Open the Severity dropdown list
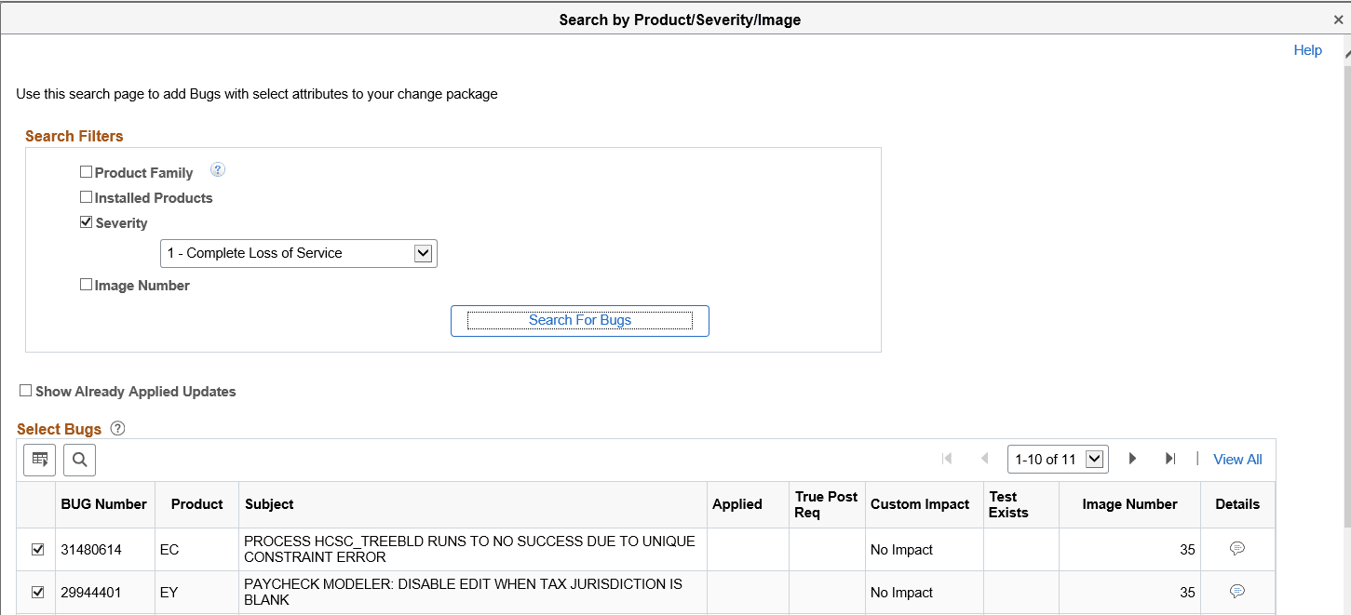This screenshot has height=615, width=1351. (x=424, y=252)
